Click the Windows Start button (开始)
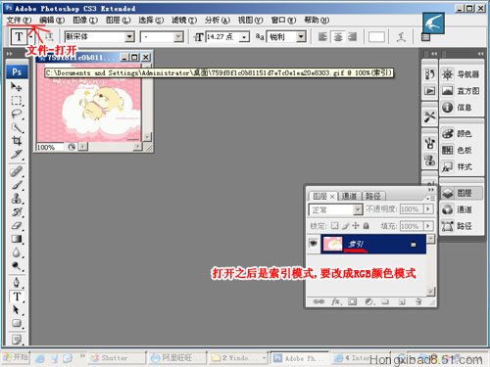 [x=16, y=358]
